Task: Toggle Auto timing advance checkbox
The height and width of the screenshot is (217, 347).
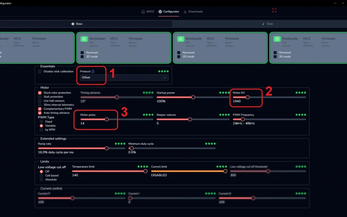Action: tap(40, 113)
